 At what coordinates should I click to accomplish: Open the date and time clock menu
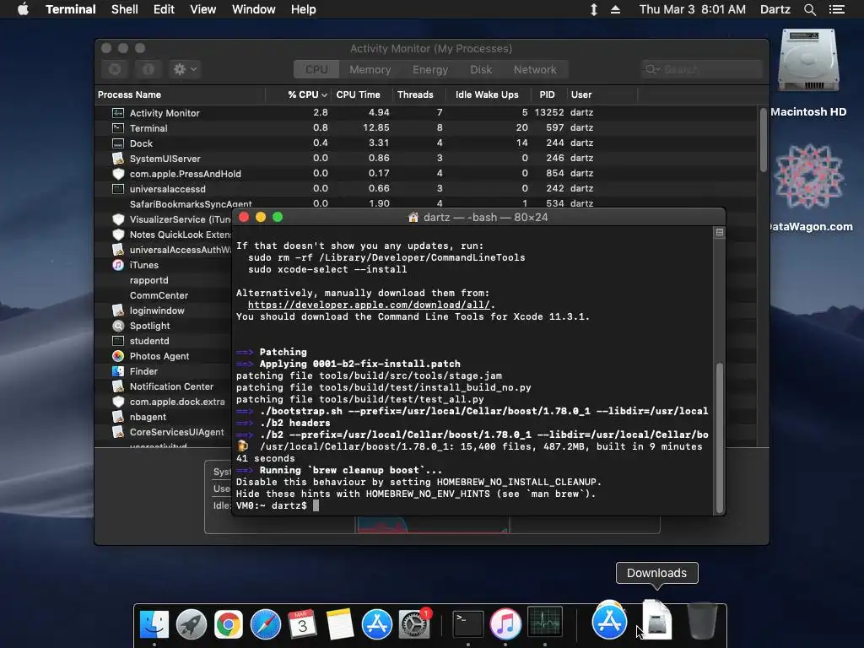coord(692,9)
